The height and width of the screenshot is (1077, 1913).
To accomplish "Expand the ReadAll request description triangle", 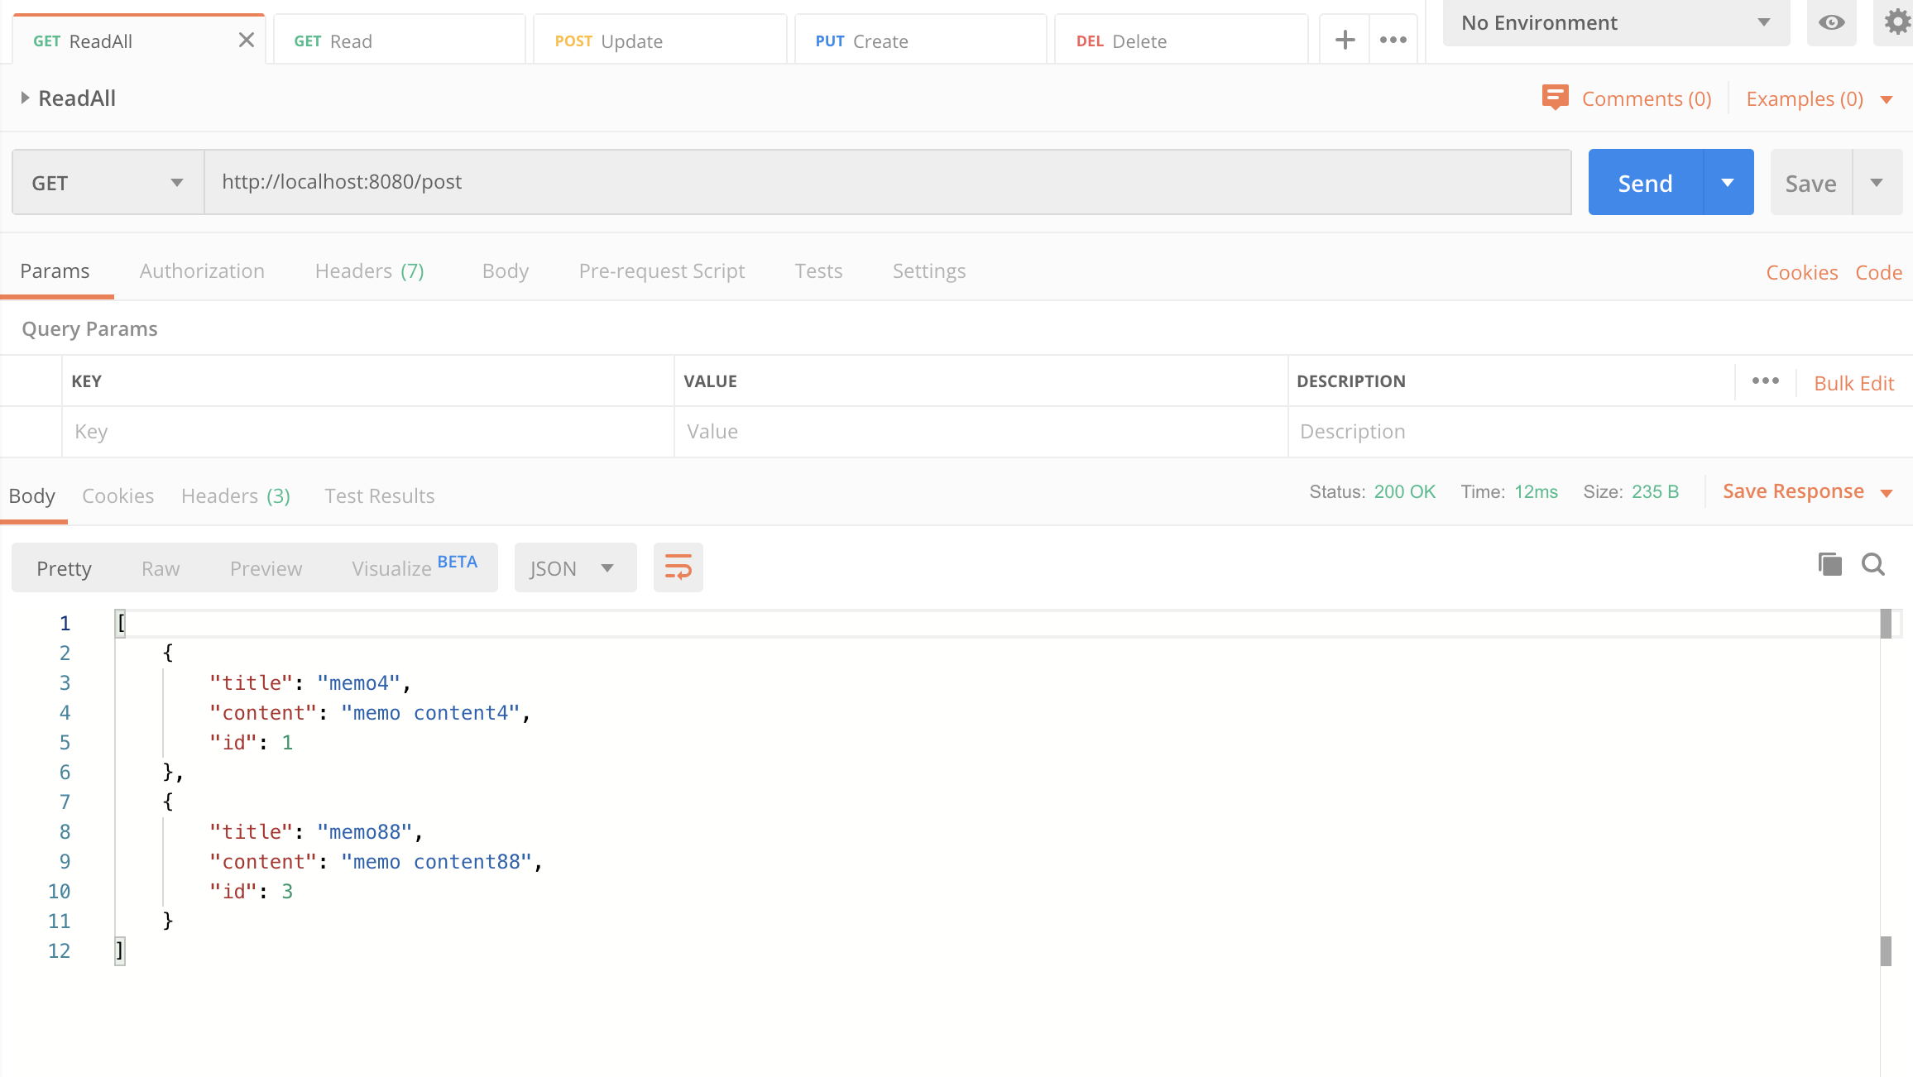I will (25, 98).
